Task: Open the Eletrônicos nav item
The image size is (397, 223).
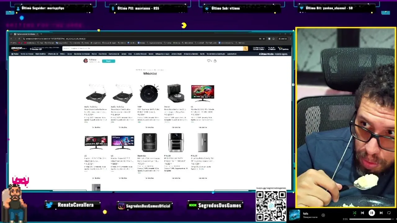Action: click(103, 54)
